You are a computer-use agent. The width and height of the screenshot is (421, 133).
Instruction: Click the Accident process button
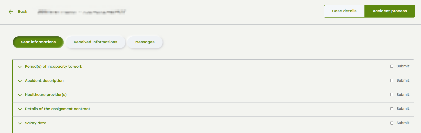pyautogui.click(x=390, y=11)
